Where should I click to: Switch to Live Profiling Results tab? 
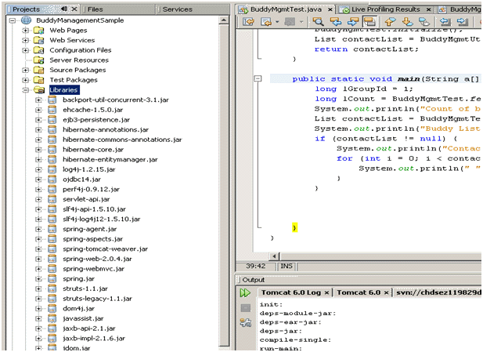tap(386, 9)
